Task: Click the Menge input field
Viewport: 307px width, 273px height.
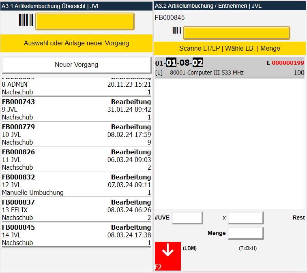Action: point(246,233)
